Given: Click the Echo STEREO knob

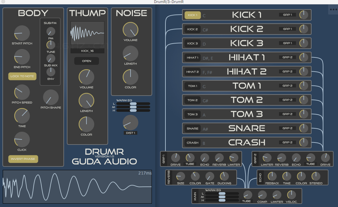Looking at the screenshot, I should click(x=316, y=176).
